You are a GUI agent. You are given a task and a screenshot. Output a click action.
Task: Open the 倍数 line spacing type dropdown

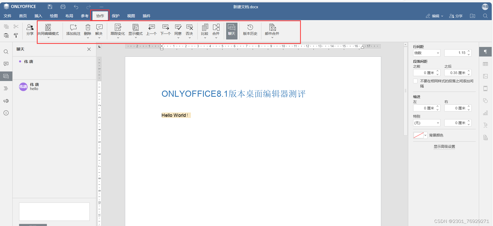(427, 53)
